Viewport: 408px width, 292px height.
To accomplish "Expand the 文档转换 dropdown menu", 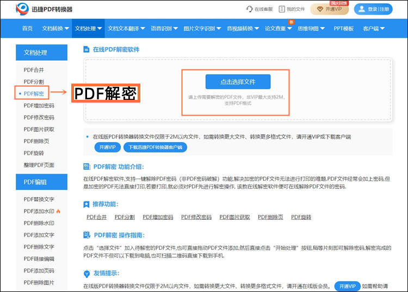I will tap(66, 29).
